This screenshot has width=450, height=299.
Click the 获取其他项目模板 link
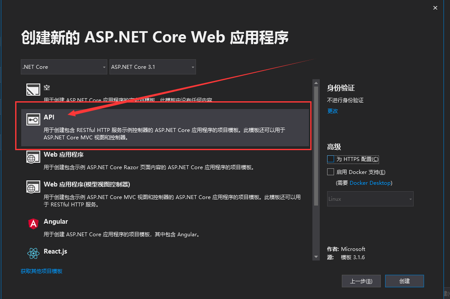point(42,271)
